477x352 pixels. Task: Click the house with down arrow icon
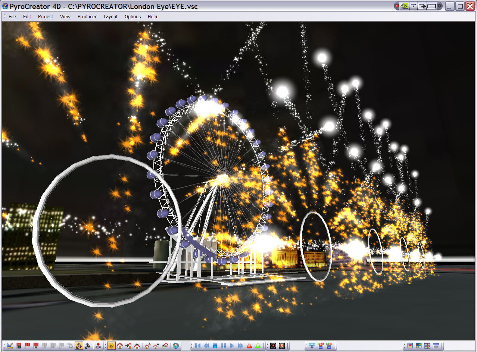pos(137,346)
